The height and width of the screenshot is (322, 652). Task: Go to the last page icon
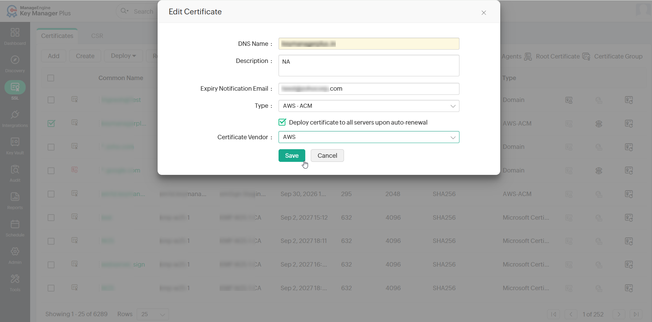click(x=636, y=314)
